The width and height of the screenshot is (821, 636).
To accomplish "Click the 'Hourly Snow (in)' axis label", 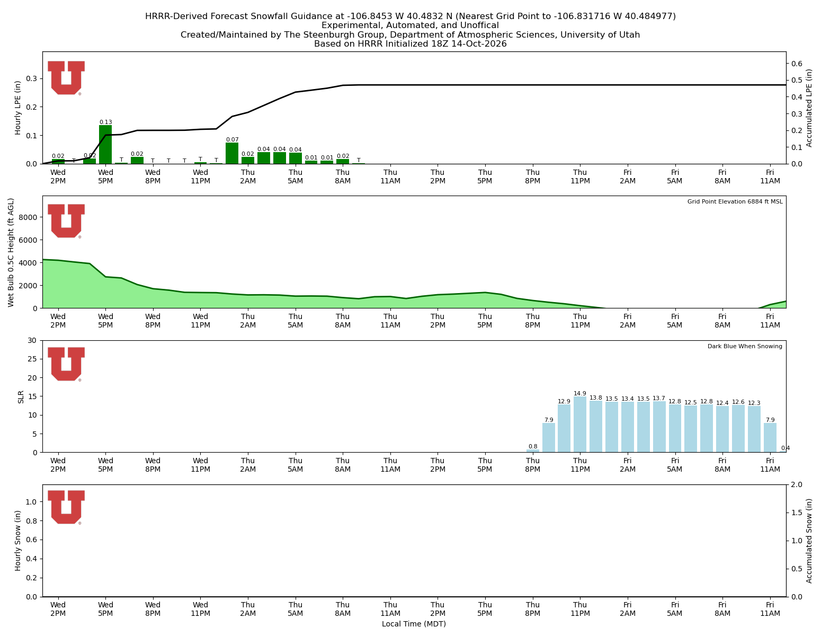I will [18, 541].
